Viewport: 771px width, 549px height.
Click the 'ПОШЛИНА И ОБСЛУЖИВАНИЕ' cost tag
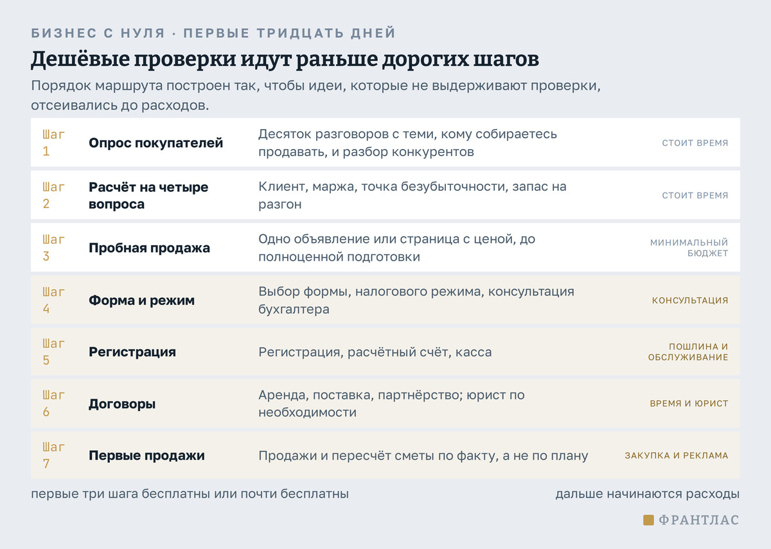[x=688, y=352]
